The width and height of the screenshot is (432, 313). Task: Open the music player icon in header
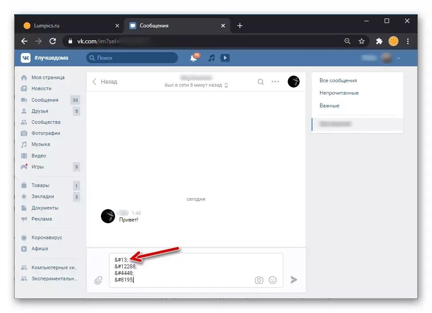coord(212,58)
